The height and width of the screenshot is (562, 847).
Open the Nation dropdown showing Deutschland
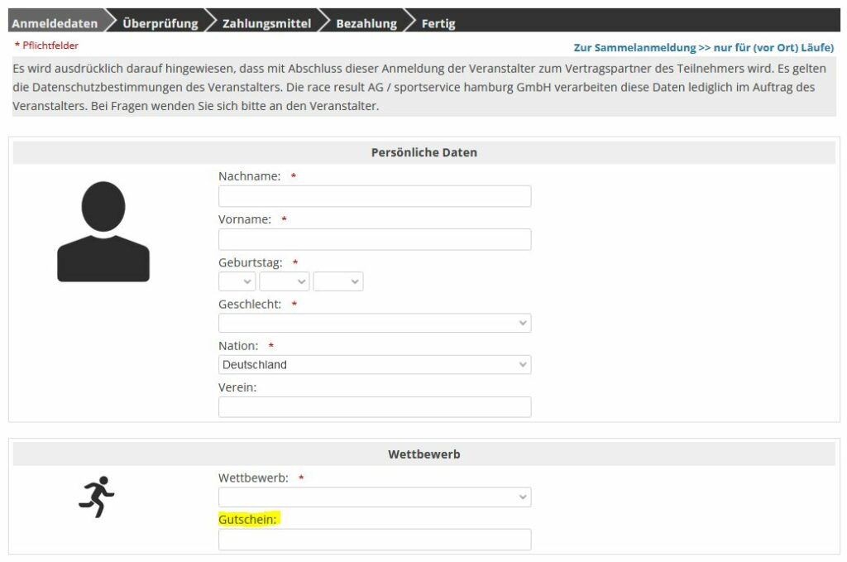point(375,365)
